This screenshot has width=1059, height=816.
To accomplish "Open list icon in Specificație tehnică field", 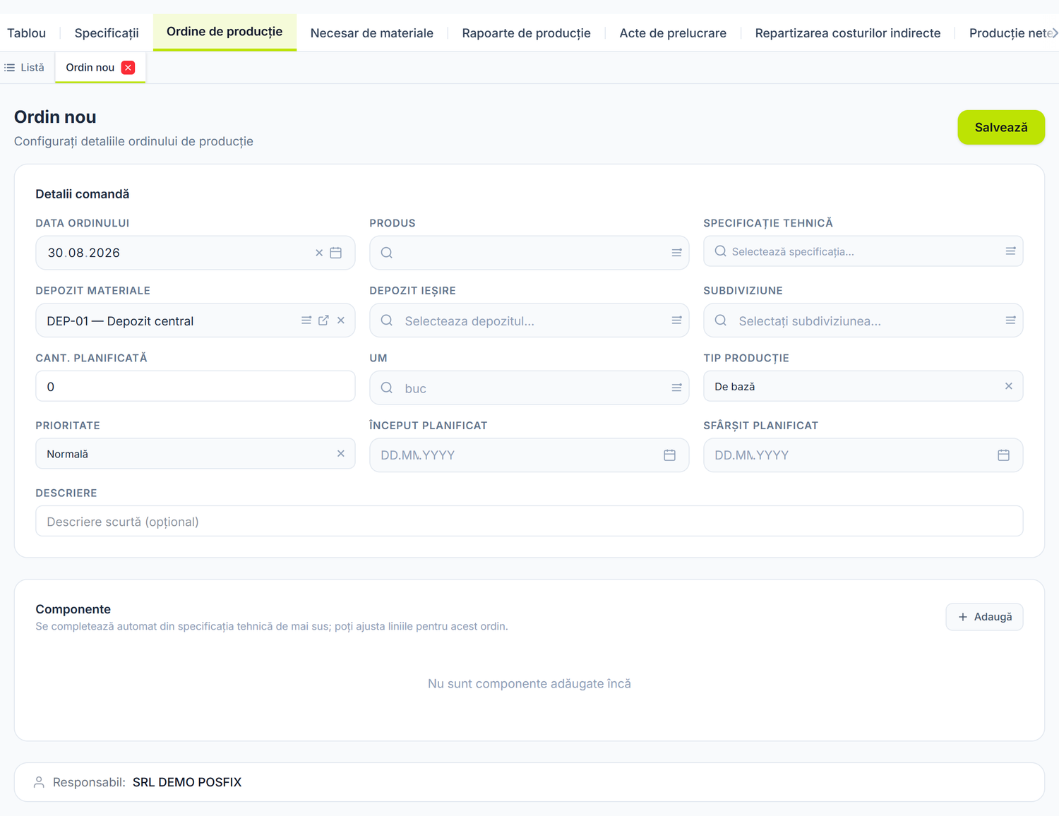I will tap(1010, 251).
